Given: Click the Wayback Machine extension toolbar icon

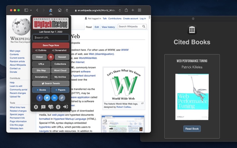Looking at the screenshot, I should pos(51,10).
